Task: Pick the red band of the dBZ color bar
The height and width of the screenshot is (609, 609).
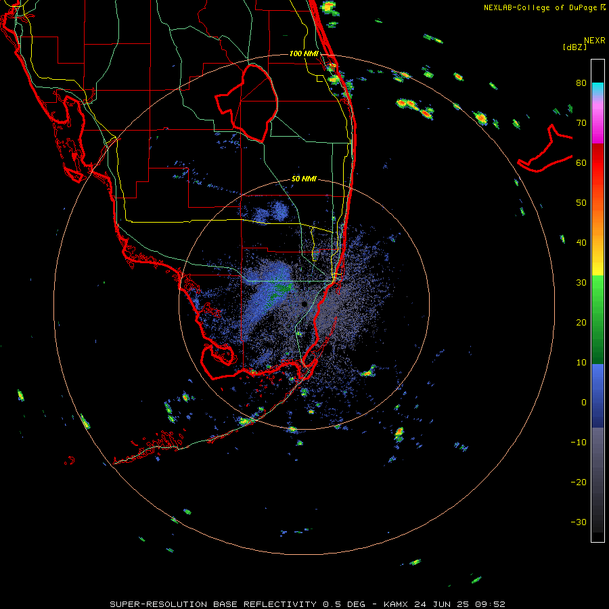Action: pos(597,163)
